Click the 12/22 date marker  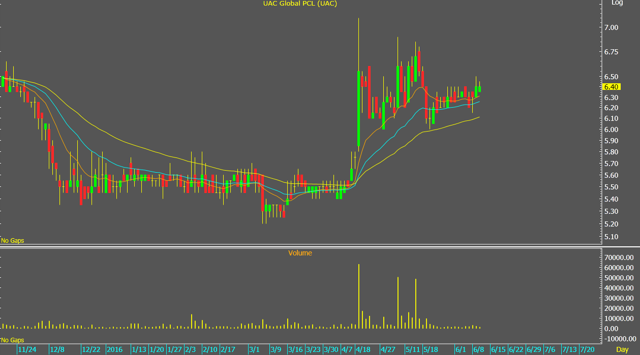91,349
